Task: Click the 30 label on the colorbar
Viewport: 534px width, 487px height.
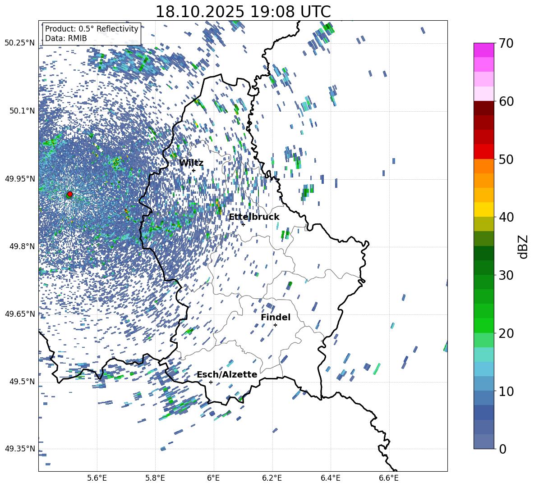Action: 506,275
